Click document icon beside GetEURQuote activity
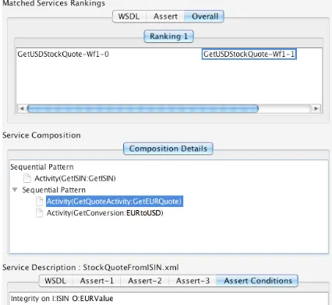Image resolution: width=332 pixels, height=305 pixels. 39,202
